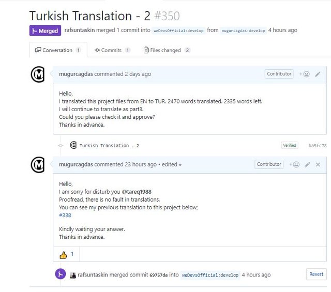Edit the first comment with pencil icon
This screenshot has height=292, width=331.
tap(318, 74)
